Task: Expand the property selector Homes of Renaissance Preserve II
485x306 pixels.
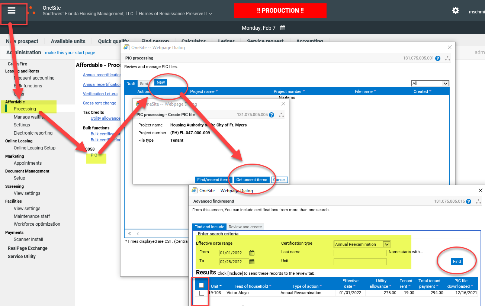Action: coord(211,14)
